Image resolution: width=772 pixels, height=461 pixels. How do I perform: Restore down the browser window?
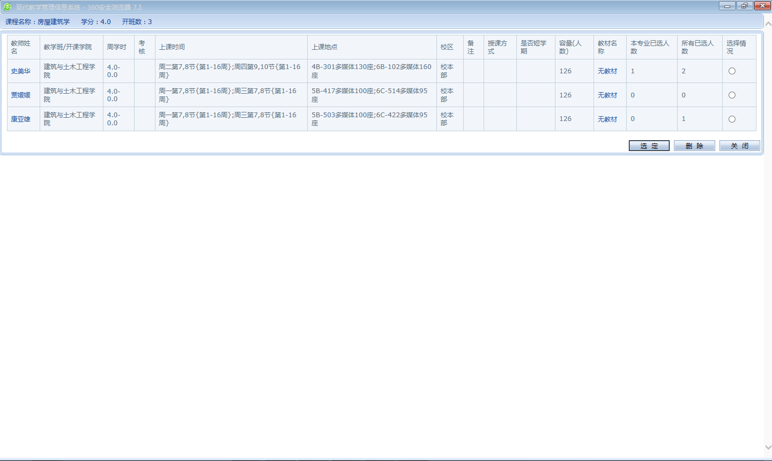coord(745,6)
